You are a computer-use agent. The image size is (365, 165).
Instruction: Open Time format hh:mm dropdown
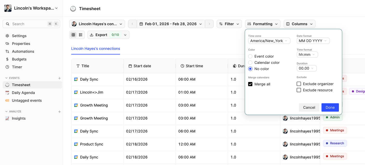(x=307, y=54)
